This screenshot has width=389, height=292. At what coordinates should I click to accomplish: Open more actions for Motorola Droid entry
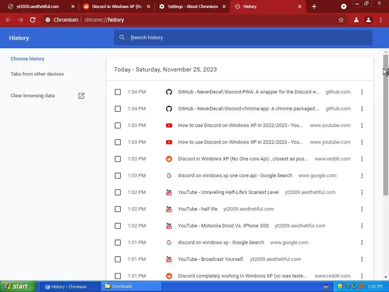click(362, 226)
